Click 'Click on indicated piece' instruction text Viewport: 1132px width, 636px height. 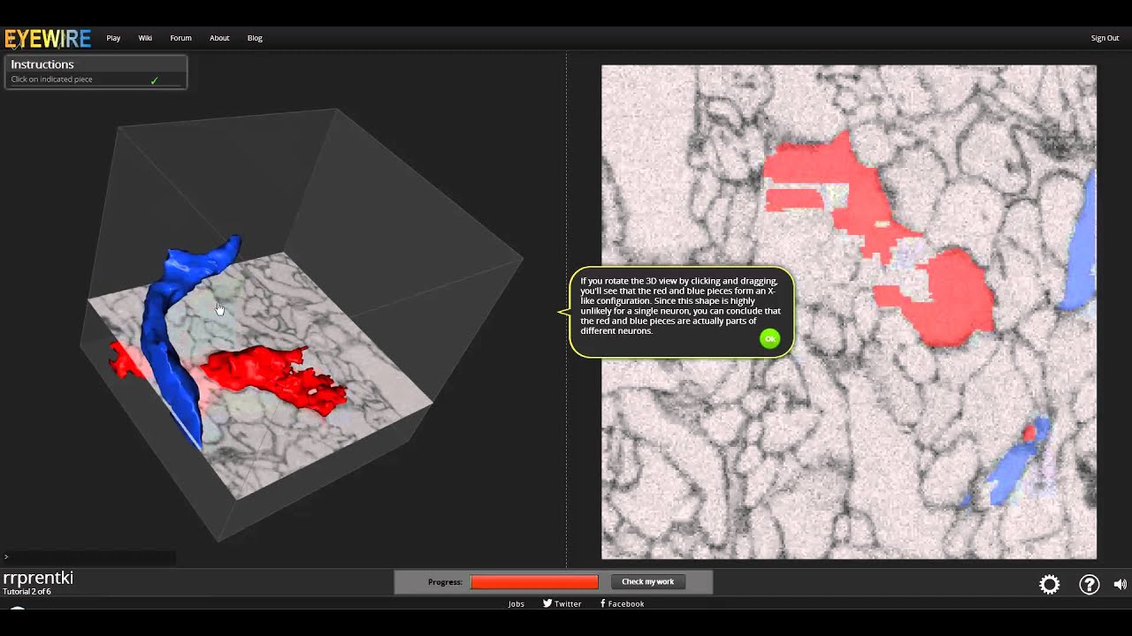pyautogui.click(x=51, y=79)
